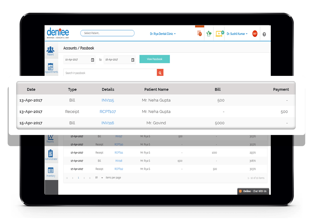The image size is (311, 224).
Task: Open the Online - Chat With Us widget
Action: coord(253,191)
